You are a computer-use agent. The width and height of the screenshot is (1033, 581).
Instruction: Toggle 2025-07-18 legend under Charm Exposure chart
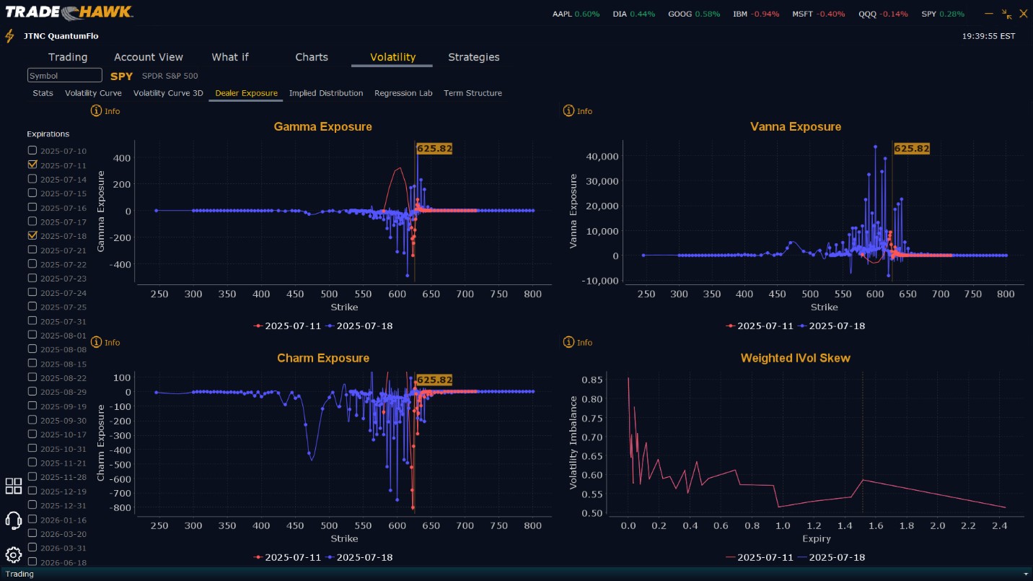click(359, 557)
